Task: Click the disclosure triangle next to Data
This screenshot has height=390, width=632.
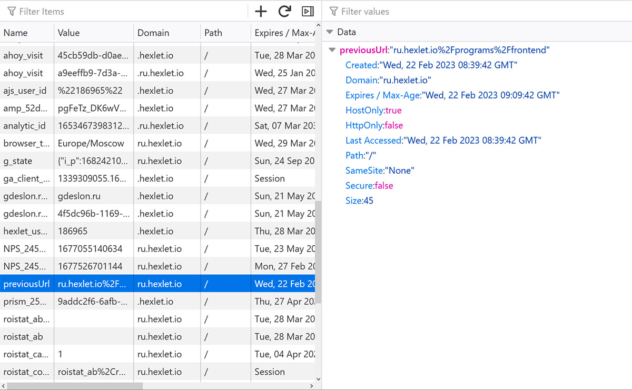Action: [330, 32]
